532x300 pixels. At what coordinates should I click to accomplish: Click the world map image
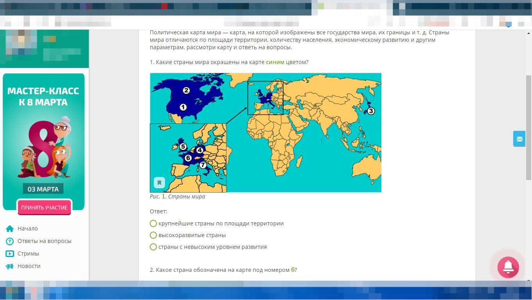pos(266,133)
